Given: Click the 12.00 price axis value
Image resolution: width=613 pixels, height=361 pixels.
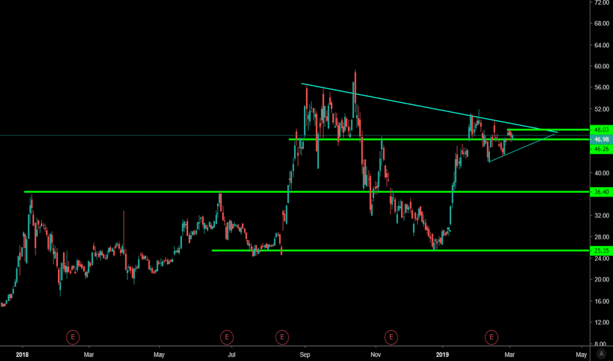Looking at the screenshot, I should (x=602, y=322).
